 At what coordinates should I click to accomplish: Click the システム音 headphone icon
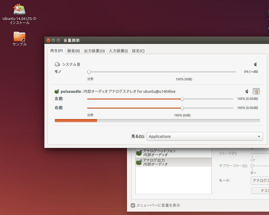pyautogui.click(x=57, y=64)
